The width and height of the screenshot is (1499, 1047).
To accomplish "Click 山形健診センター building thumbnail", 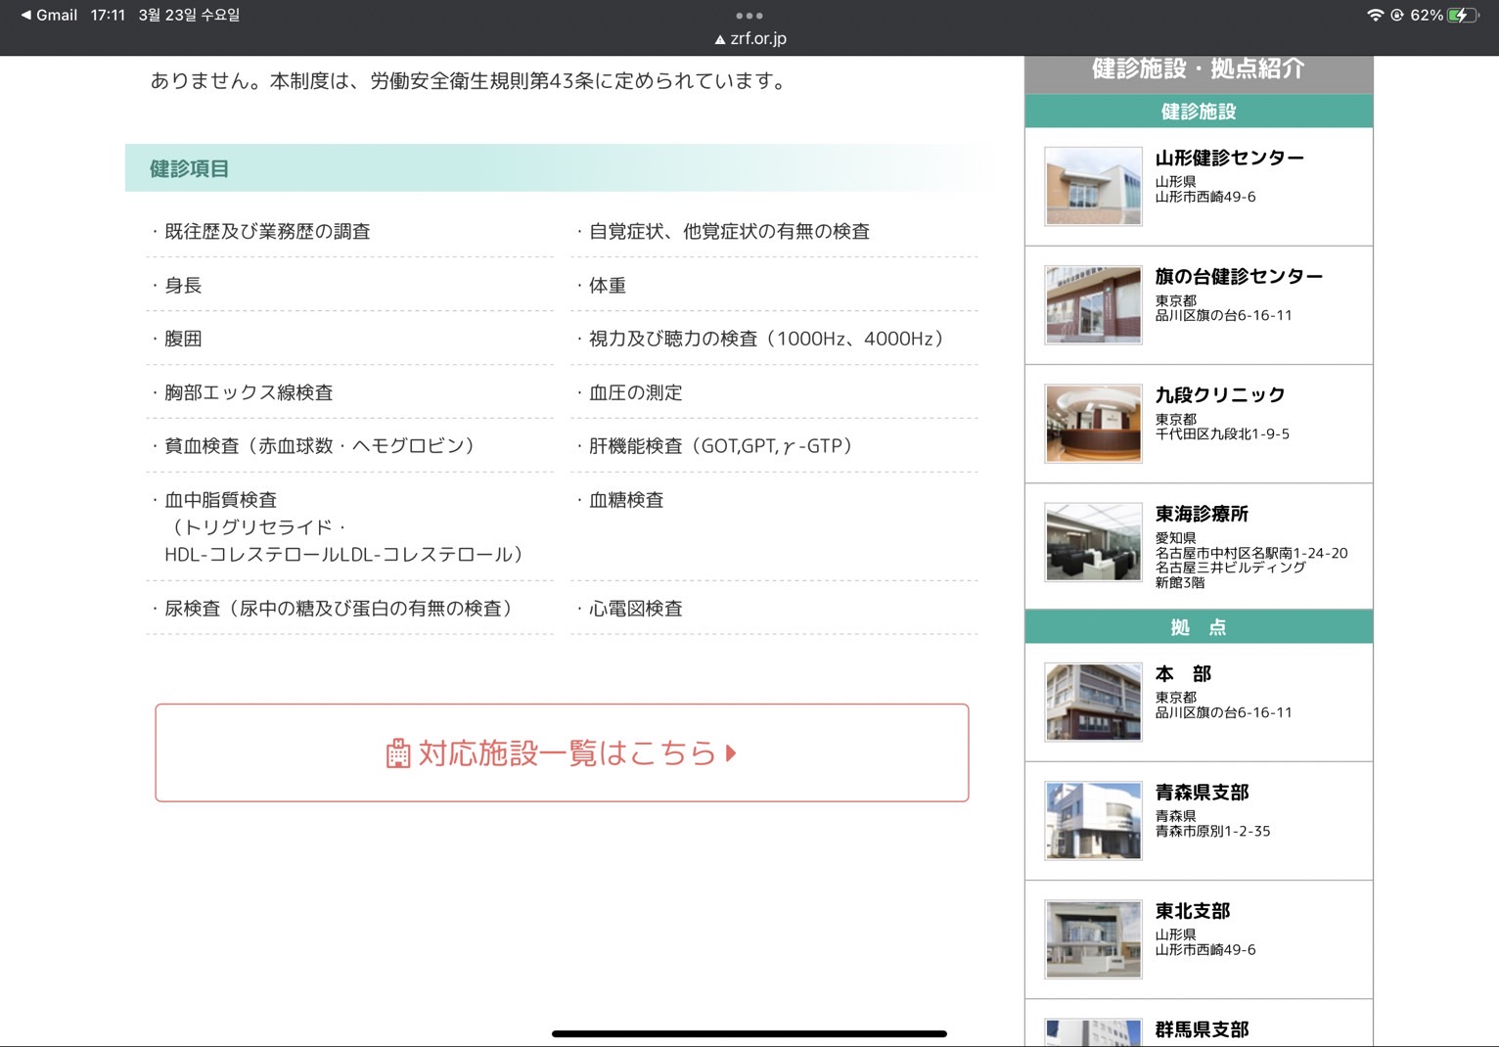I will (1093, 186).
